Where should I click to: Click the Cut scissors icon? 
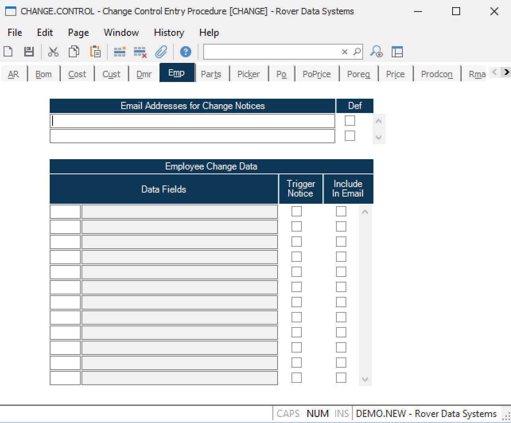(x=53, y=52)
